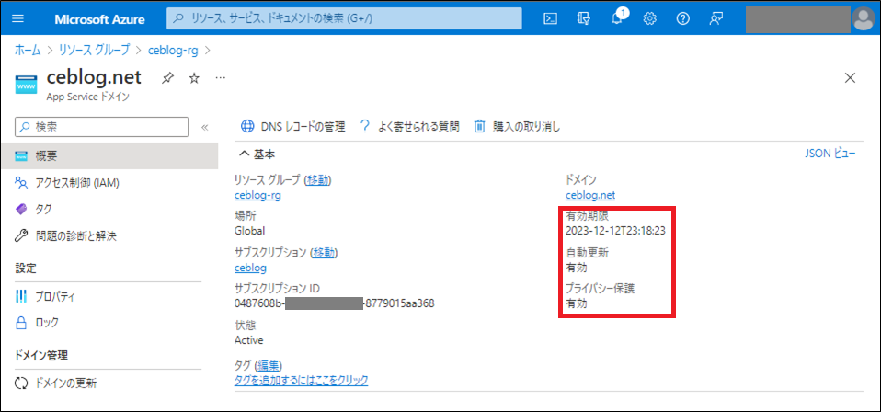Click the subscription ID value
This screenshot has width=881, height=412.
coord(335,303)
